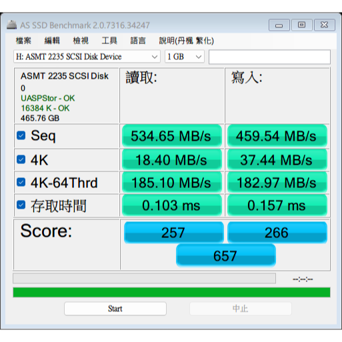
Task: Click the 465.76 GB capacity text
Action: pyautogui.click(x=40, y=118)
